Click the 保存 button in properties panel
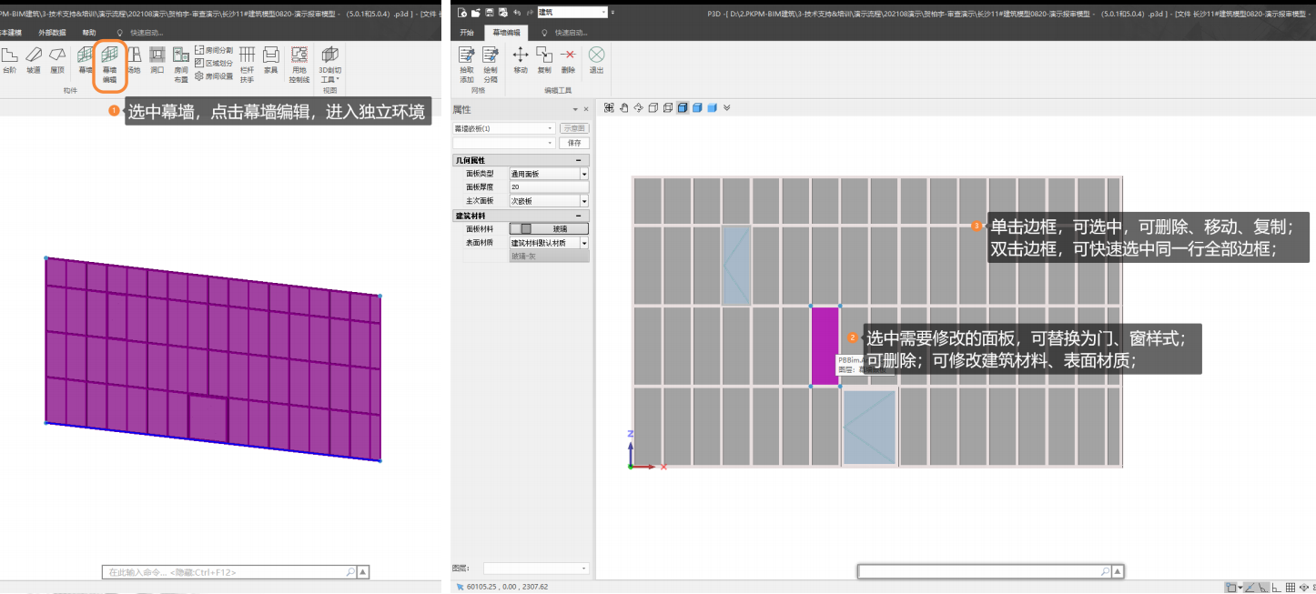1316x594 pixels. coord(574,143)
